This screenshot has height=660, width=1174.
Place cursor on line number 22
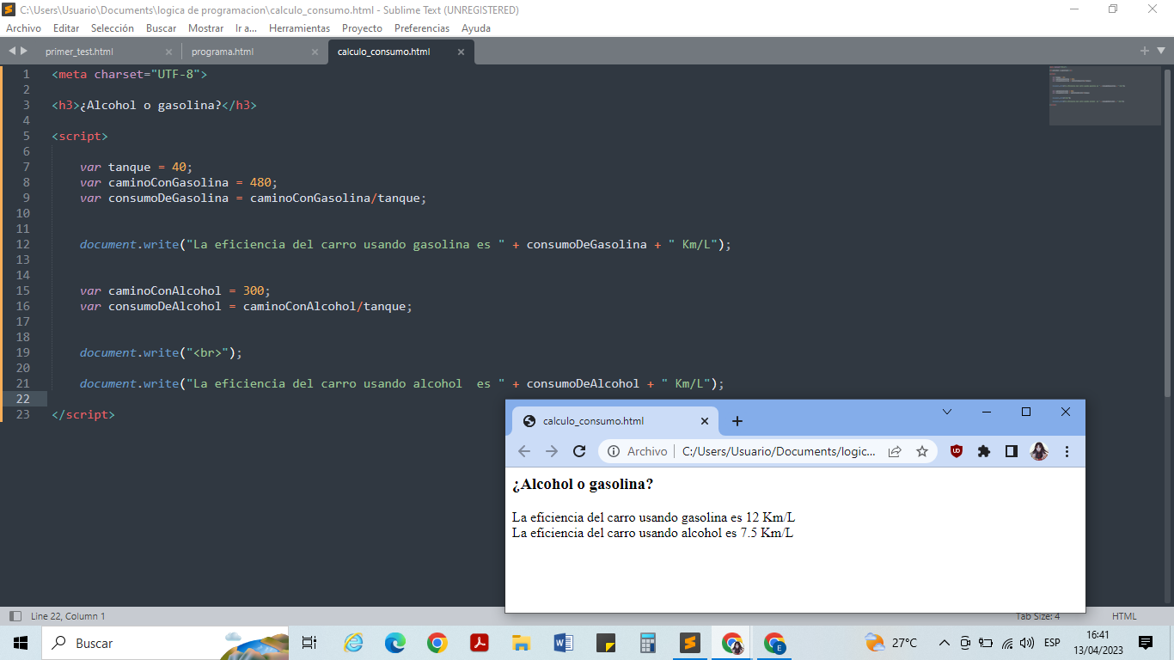(22, 399)
